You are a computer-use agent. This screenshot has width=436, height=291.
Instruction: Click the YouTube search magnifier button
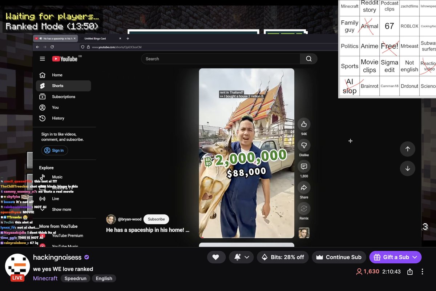(308, 59)
